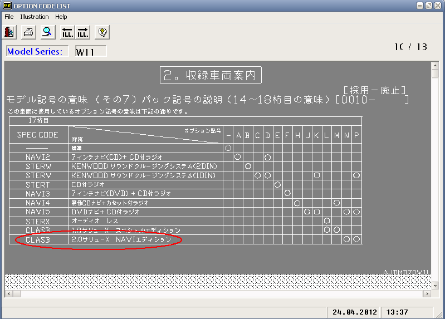
Task: Open the magnifier search tool
Action: coord(47,32)
